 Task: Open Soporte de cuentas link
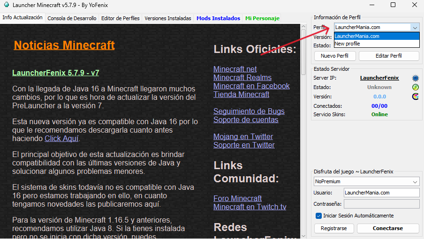click(246, 119)
